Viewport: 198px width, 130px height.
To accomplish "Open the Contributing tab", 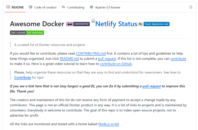I will point(73,7).
